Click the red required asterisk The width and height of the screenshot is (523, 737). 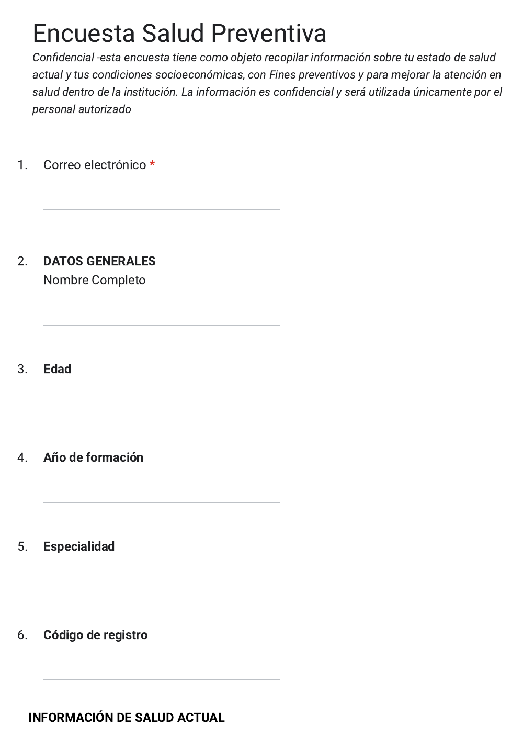point(152,165)
